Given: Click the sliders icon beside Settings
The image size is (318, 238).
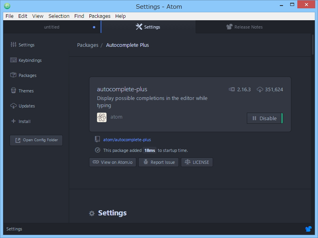Looking at the screenshot, I should [14, 44].
